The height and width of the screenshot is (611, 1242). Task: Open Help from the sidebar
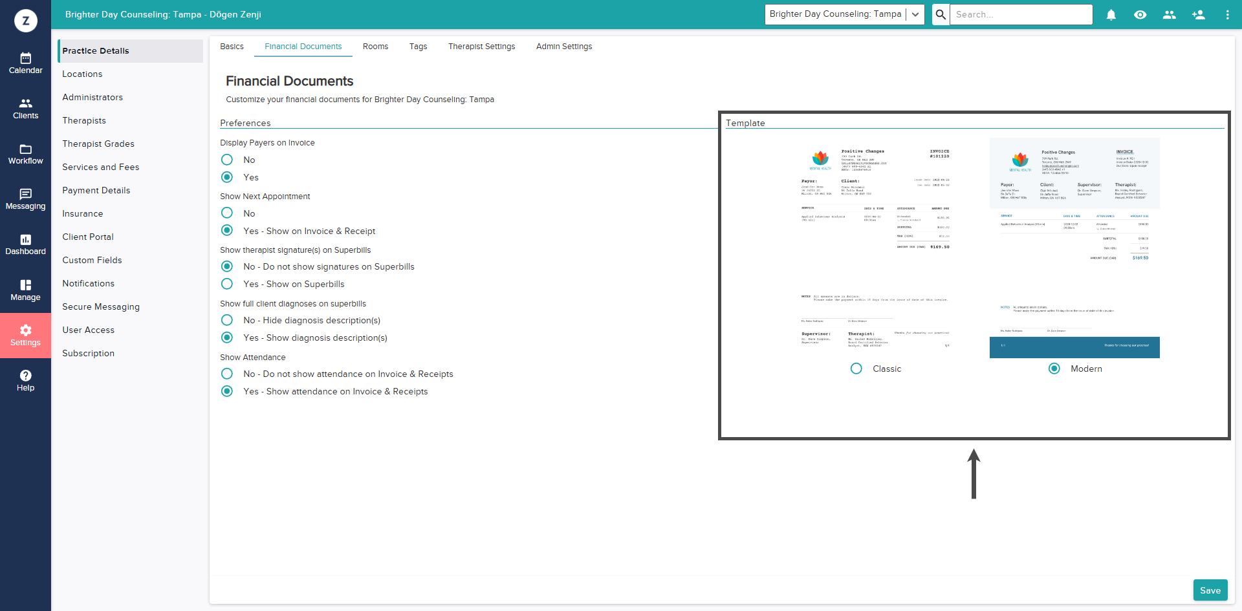tap(25, 381)
